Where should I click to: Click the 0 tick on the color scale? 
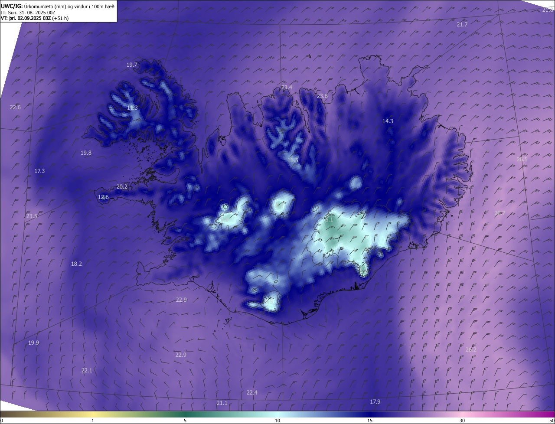click(2, 421)
